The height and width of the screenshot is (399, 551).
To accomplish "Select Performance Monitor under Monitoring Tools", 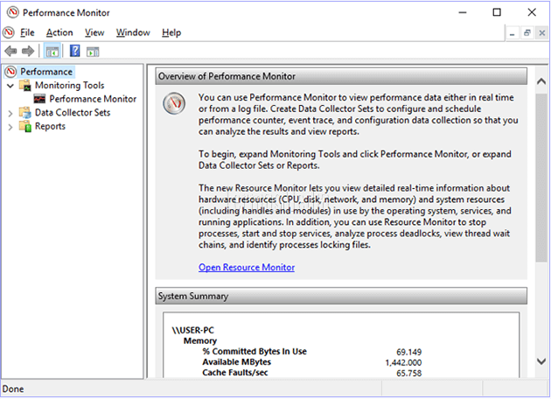I will click(x=93, y=99).
